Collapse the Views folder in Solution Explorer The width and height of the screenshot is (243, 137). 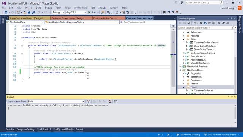183,39
